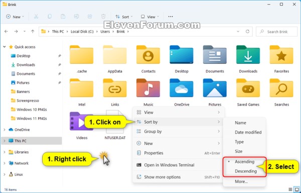
Task: Sort by Size
Action: click(244, 151)
